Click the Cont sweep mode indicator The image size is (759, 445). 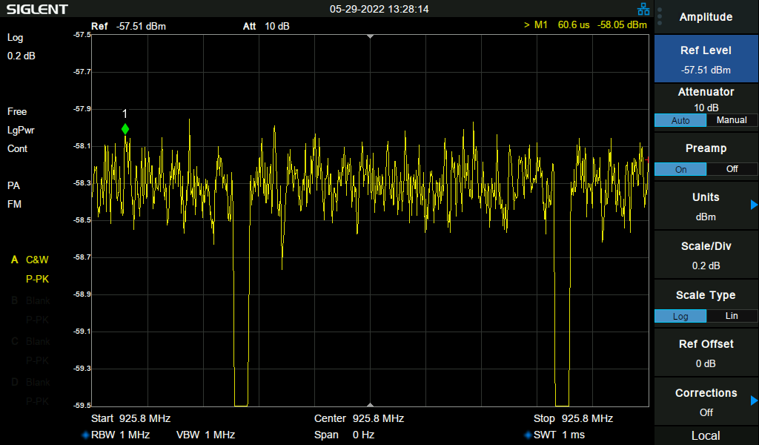(x=18, y=148)
